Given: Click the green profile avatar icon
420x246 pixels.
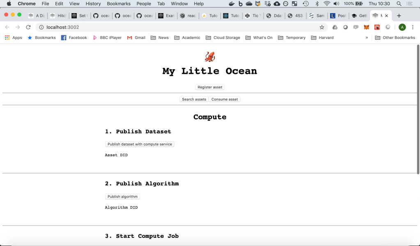Looking at the screenshot, I should pyautogui.click(x=402, y=27).
